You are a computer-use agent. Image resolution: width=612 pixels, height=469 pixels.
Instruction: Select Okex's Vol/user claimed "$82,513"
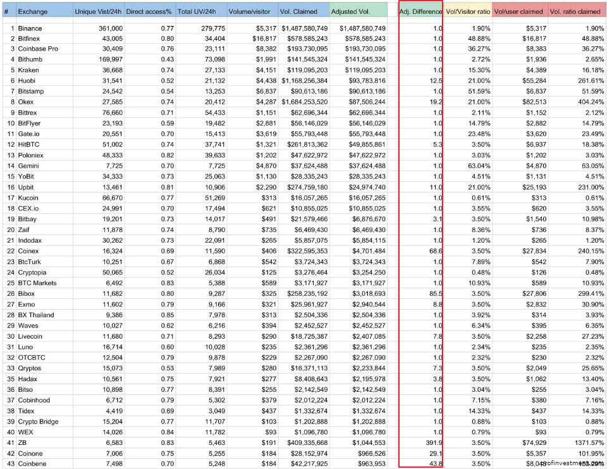(534, 102)
